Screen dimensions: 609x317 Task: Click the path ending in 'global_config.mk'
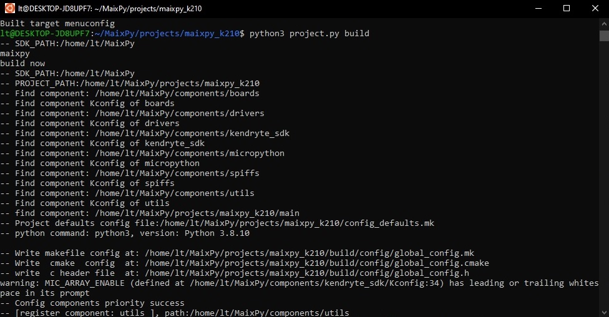pyautogui.click(x=309, y=253)
